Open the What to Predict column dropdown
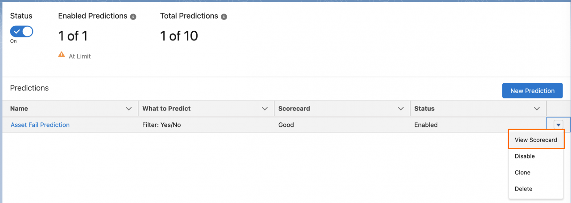 (x=265, y=109)
